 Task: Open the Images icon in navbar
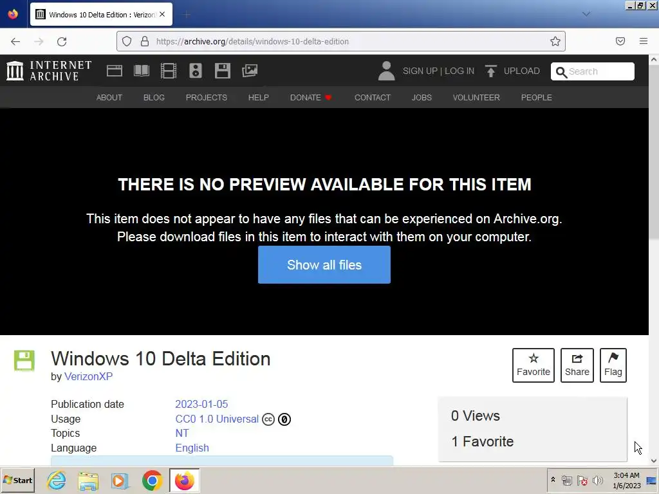[250, 71]
